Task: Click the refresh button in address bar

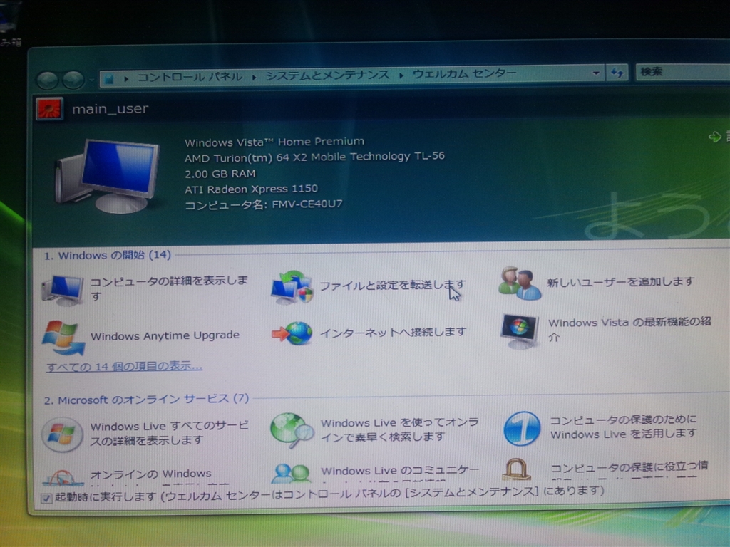Action: pos(617,73)
